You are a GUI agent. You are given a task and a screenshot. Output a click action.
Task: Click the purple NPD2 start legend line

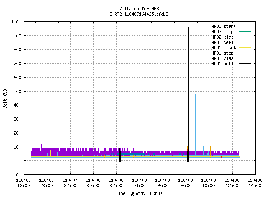pyautogui.click(x=245, y=26)
